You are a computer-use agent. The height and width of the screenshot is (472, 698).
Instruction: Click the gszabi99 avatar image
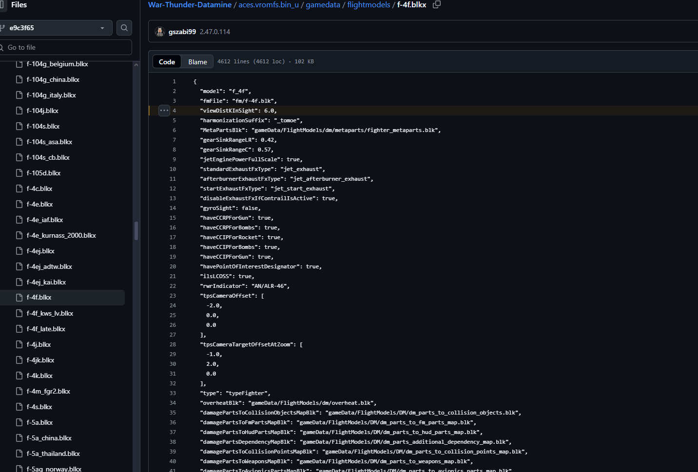tap(160, 32)
